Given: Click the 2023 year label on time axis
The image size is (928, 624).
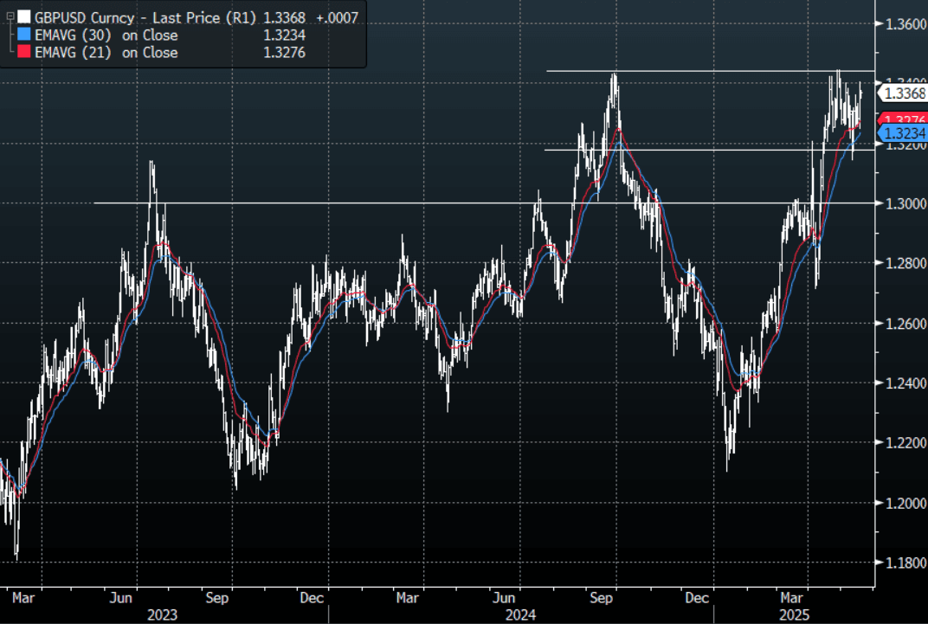Looking at the screenshot, I should [x=162, y=614].
